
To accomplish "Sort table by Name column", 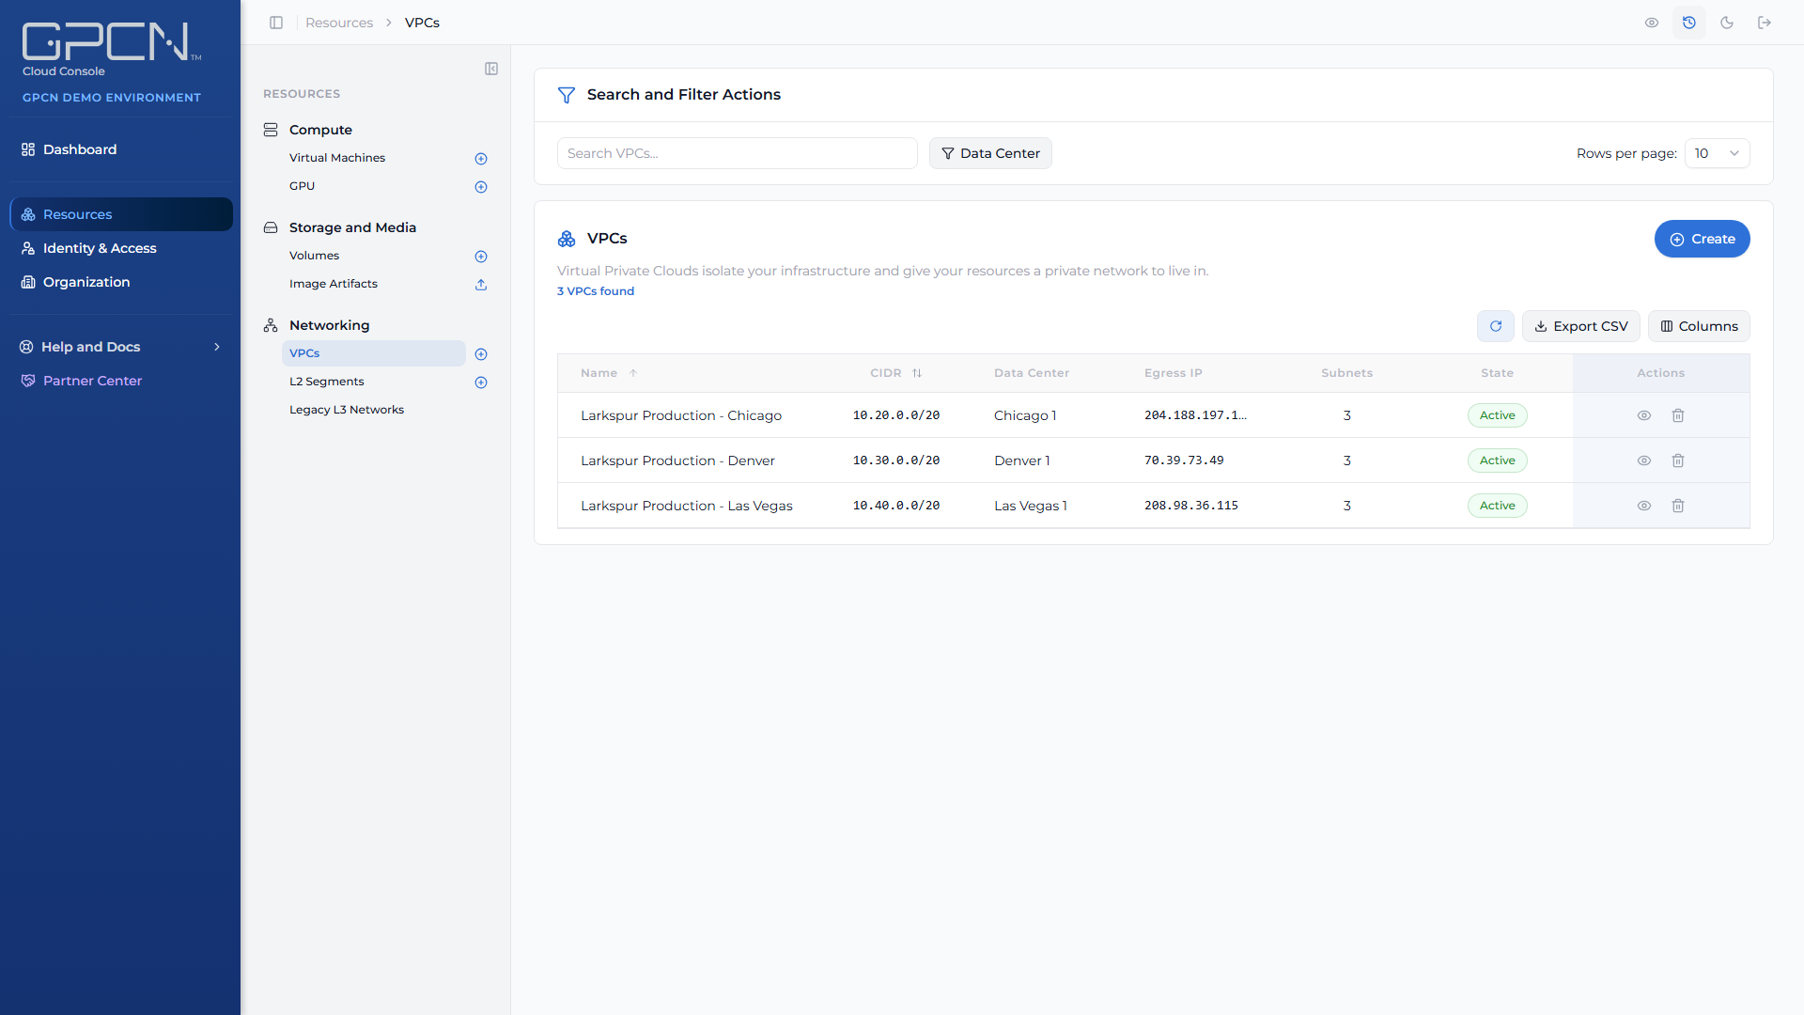I will (x=609, y=373).
